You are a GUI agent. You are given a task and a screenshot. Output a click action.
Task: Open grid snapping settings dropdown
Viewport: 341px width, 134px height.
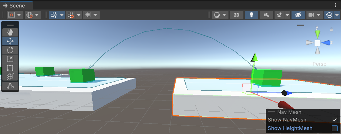point(79,15)
